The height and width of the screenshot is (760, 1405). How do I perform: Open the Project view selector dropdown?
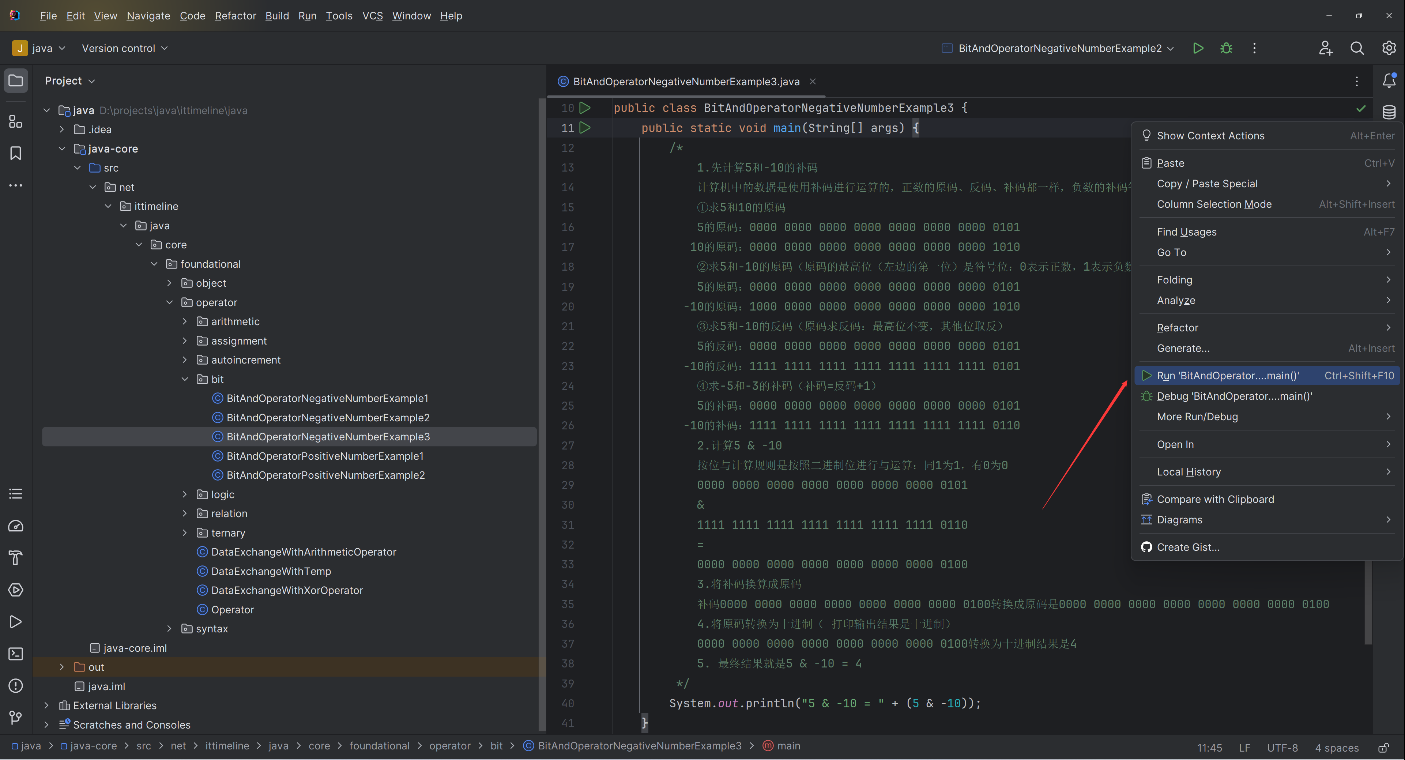[x=70, y=81]
